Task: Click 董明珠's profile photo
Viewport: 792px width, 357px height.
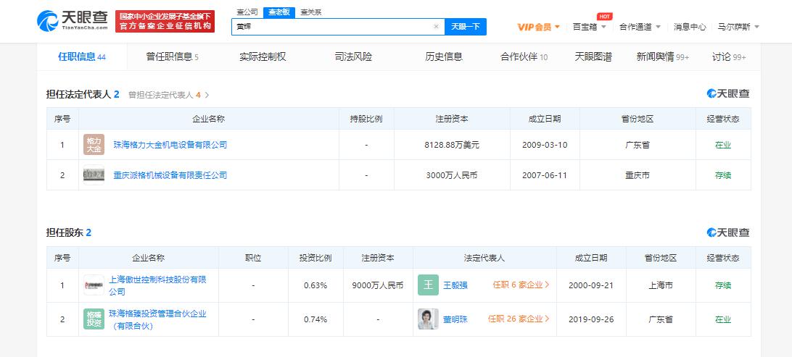Action: [428, 319]
